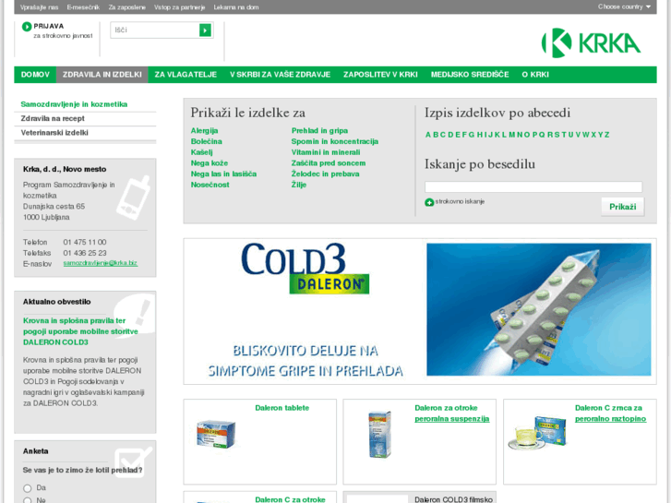Click letter K in alphabet list
This screenshot has height=503, width=671.
pos(497,135)
